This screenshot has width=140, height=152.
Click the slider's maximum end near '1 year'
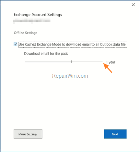click(102, 62)
